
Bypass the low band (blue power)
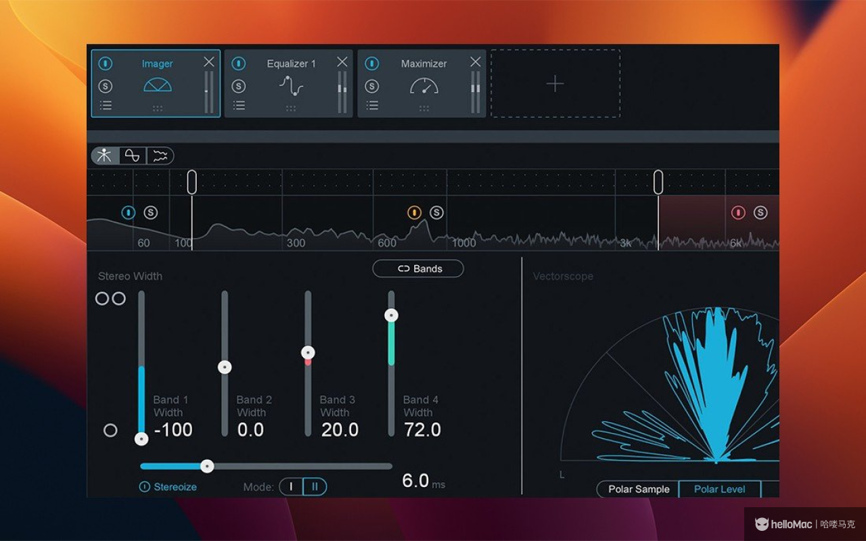click(x=129, y=213)
